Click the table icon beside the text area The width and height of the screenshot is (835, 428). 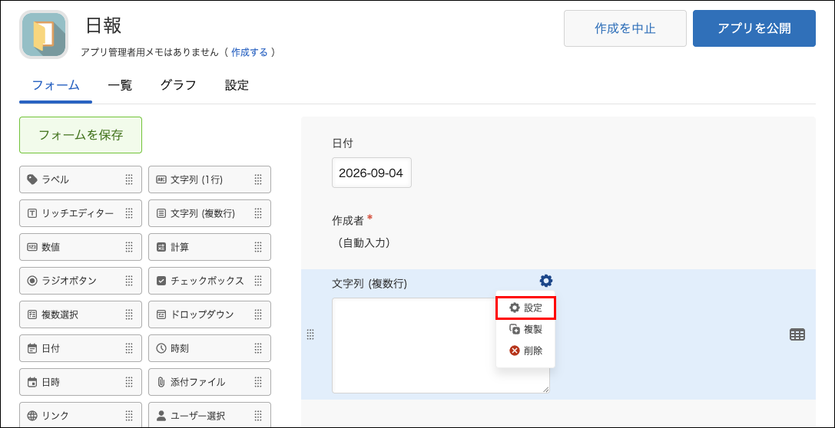point(797,334)
